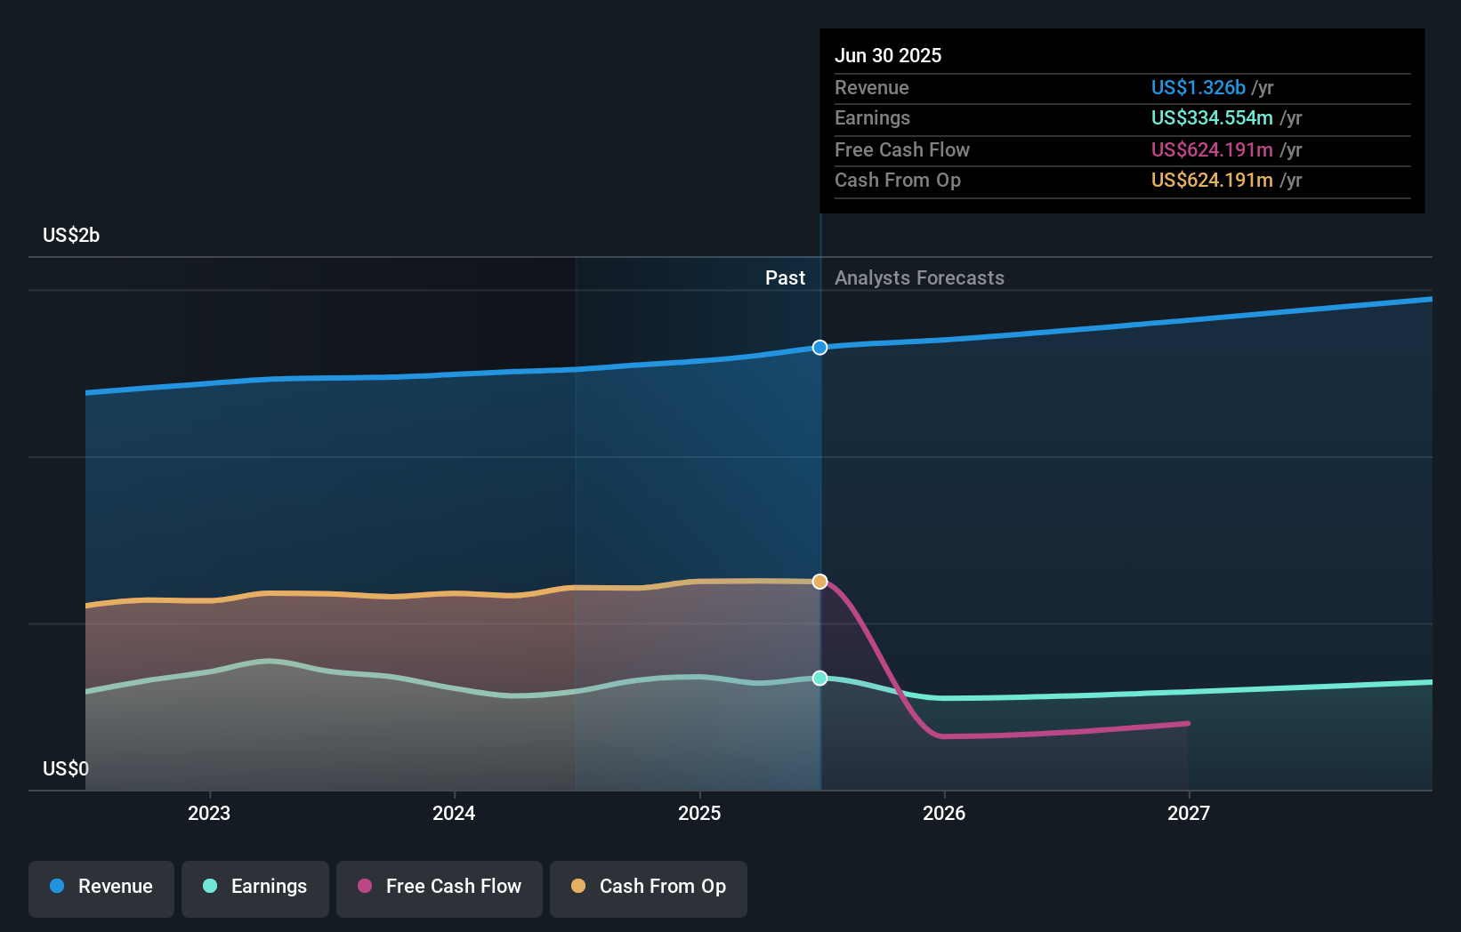Image resolution: width=1461 pixels, height=932 pixels.
Task: Click the Jun 30 2025 tooltip date
Action: [x=888, y=55]
